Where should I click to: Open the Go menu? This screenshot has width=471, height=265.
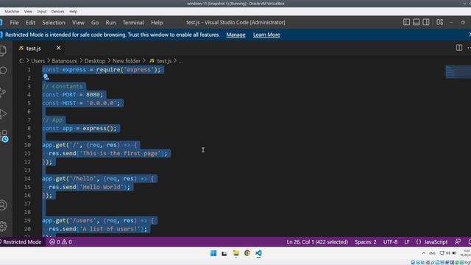tap(95, 23)
